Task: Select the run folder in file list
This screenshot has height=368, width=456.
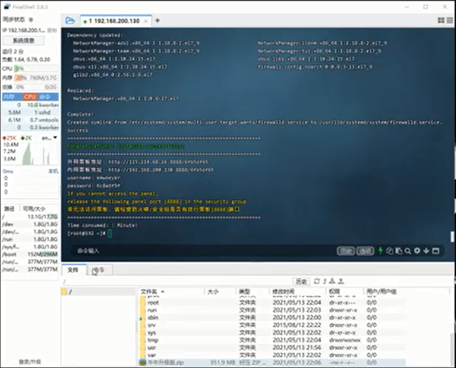Action: (272, 310)
